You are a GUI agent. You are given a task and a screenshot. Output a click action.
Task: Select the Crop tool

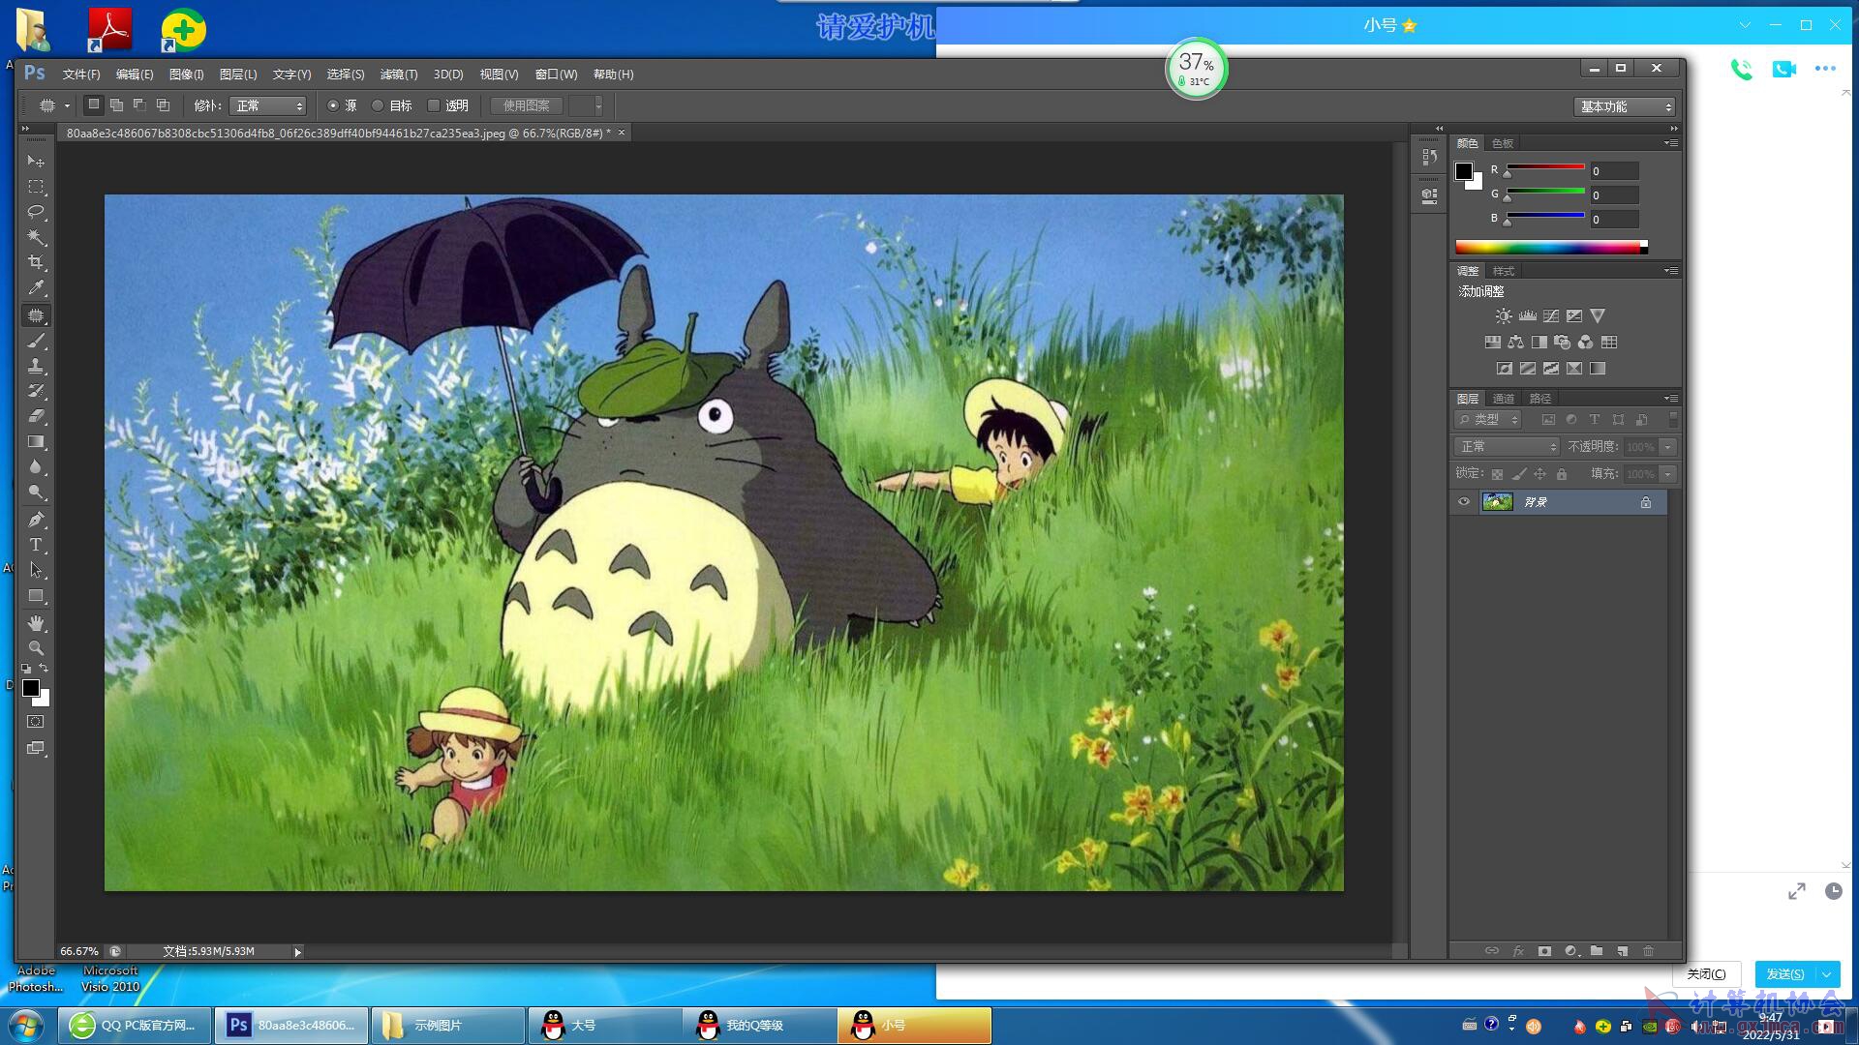click(x=36, y=262)
